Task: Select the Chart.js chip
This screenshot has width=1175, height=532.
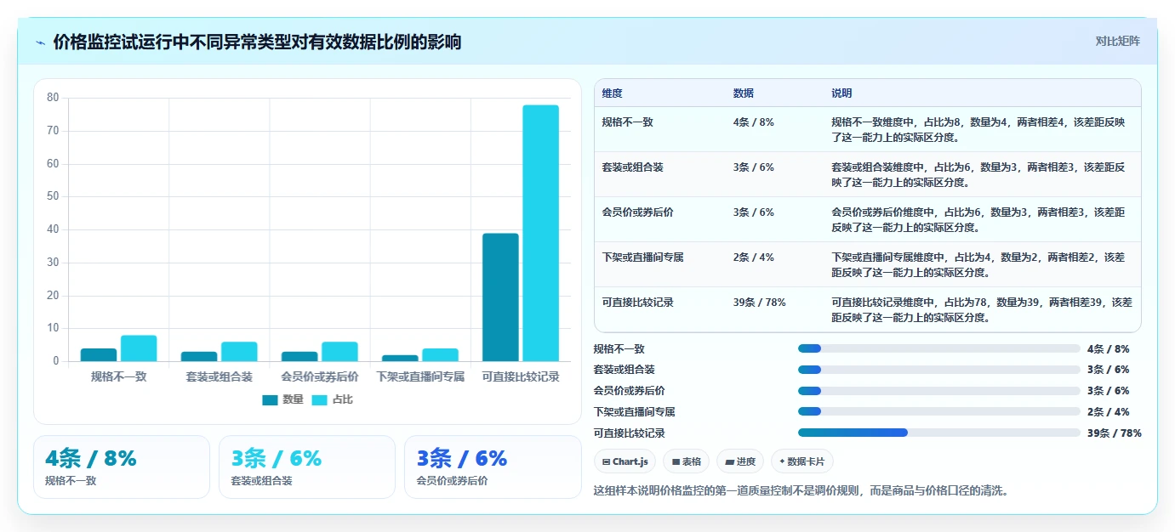Action: point(625,461)
